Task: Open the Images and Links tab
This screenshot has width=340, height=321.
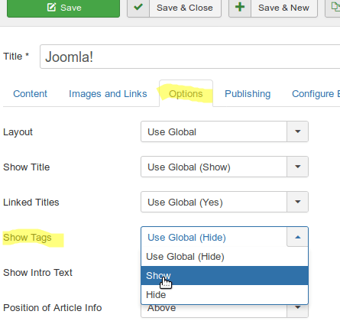Action: coord(108,94)
